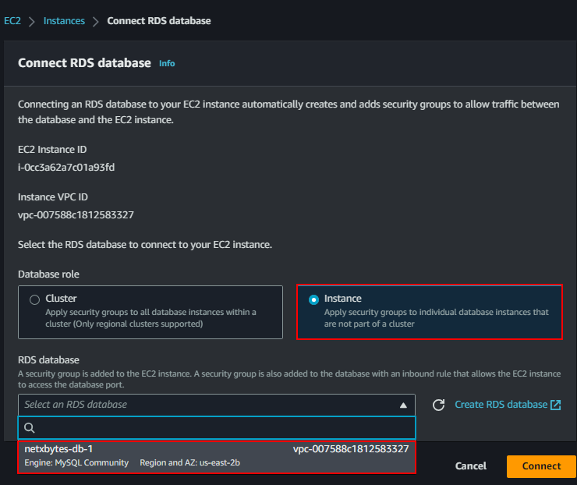Focus the database search input field
The height and width of the screenshot is (485, 577).
pyautogui.click(x=222, y=427)
